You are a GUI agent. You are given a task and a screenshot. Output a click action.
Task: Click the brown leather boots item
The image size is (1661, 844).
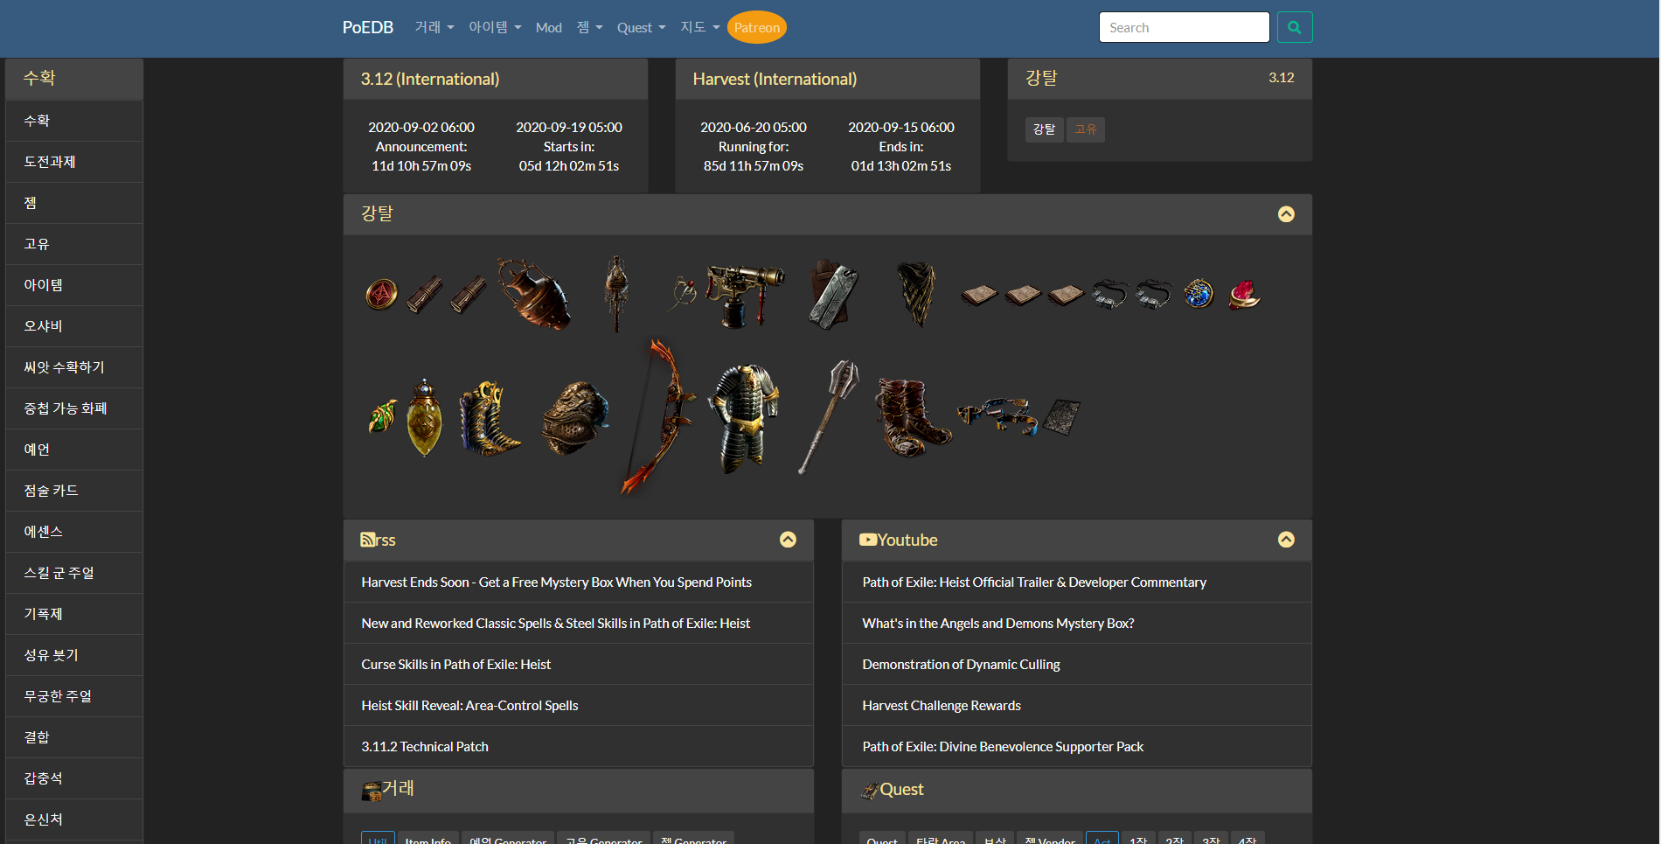click(914, 418)
